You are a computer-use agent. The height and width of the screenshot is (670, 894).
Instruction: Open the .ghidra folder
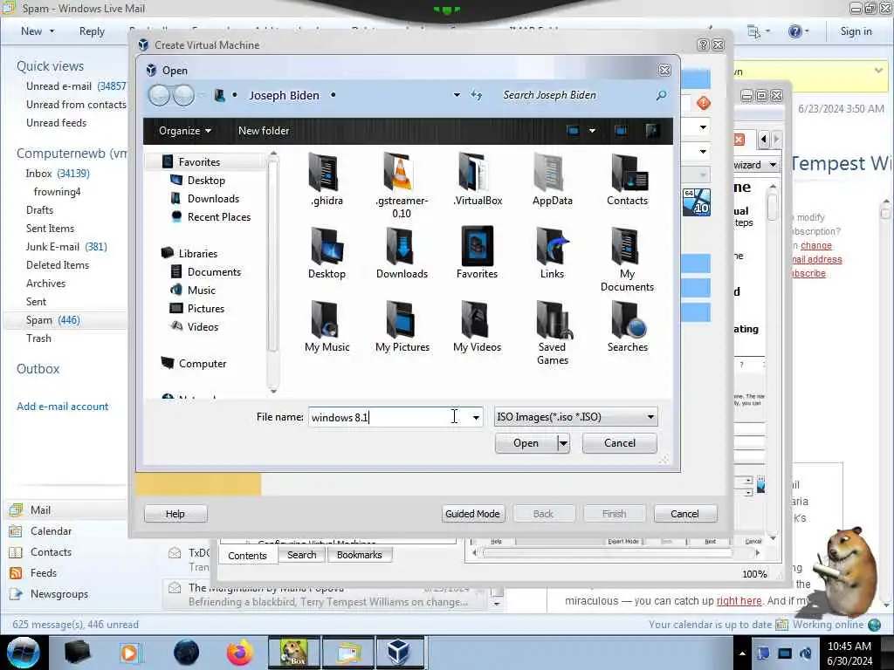(x=327, y=179)
